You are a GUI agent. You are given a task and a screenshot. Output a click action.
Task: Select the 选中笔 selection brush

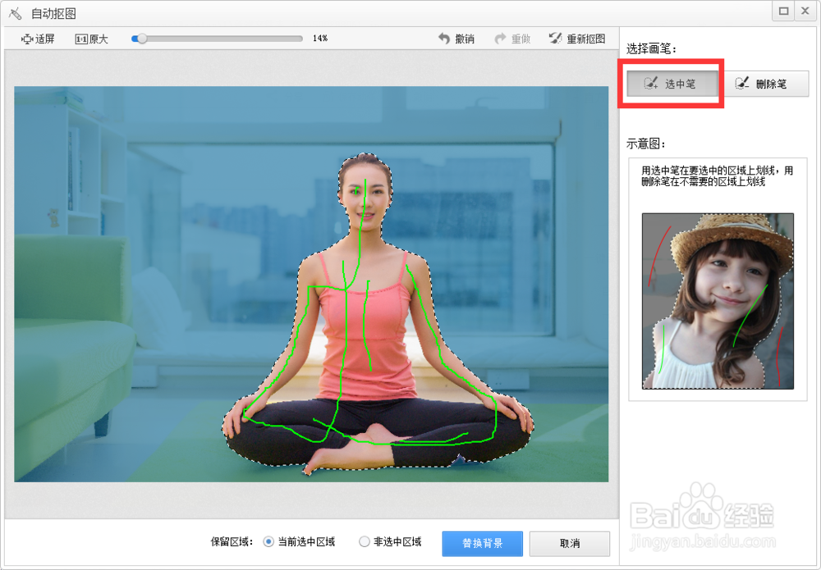(672, 84)
